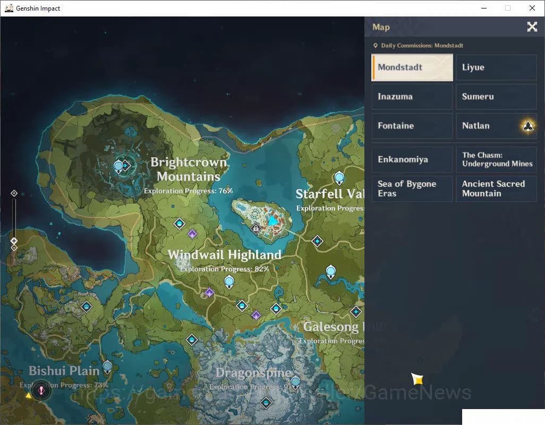Viewport: 545px width, 425px height.
Task: Zoom in using the plus at slider top
Action: click(14, 193)
